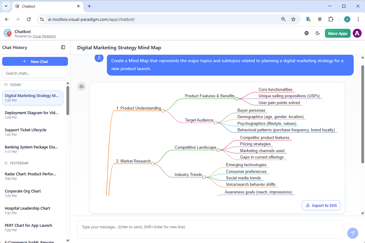
Task: Open Chrome's three-dot menu
Action: 358,19
